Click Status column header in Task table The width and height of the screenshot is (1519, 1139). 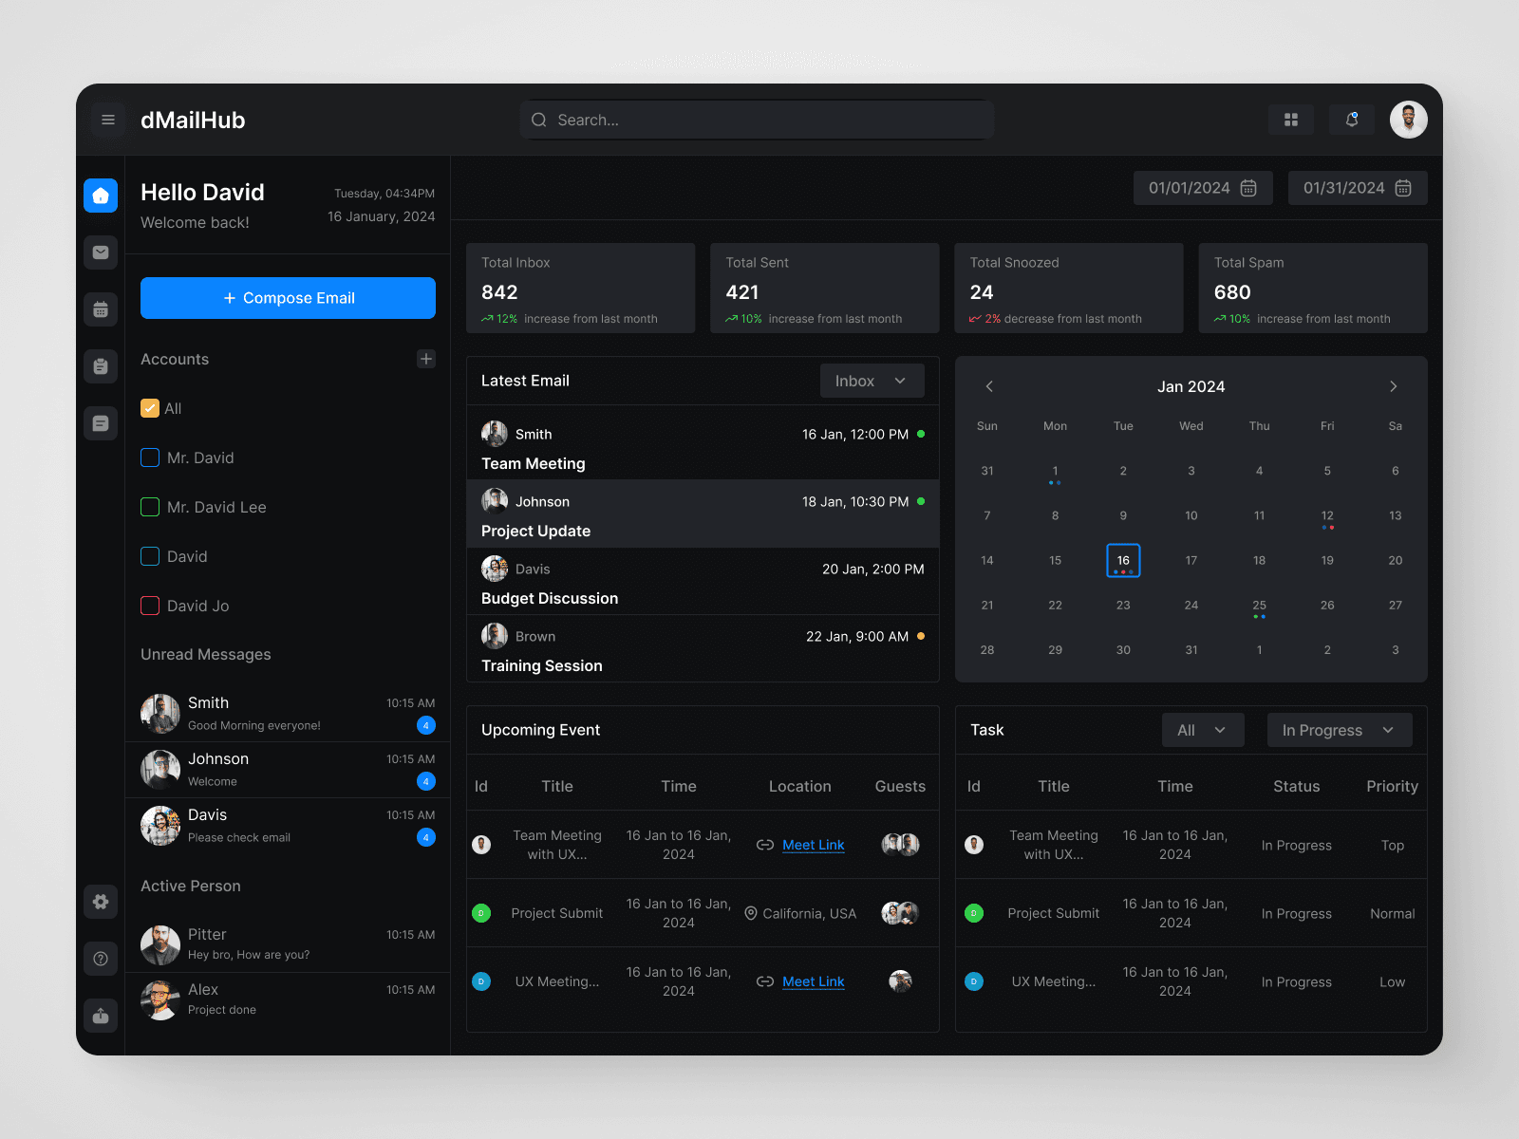point(1296,786)
